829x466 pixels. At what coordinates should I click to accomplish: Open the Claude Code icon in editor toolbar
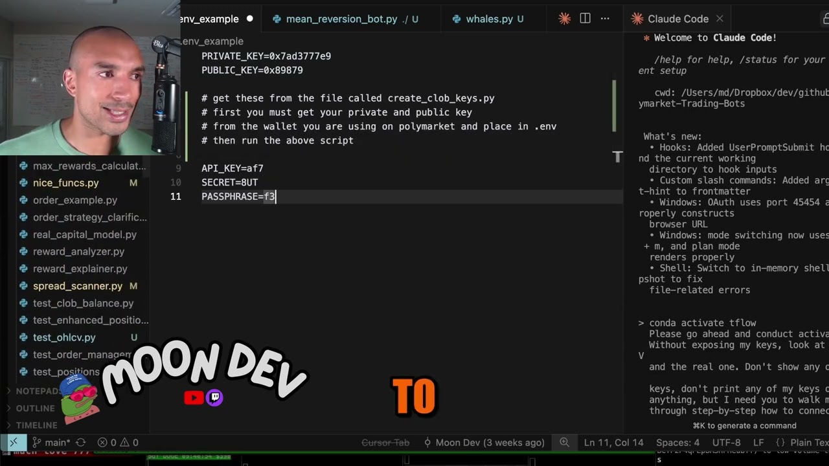(565, 19)
